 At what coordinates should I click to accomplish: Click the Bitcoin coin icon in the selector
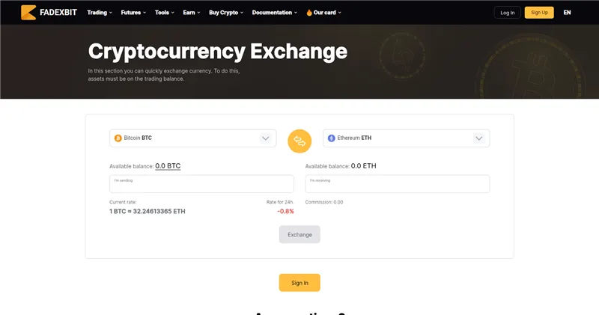pos(118,138)
